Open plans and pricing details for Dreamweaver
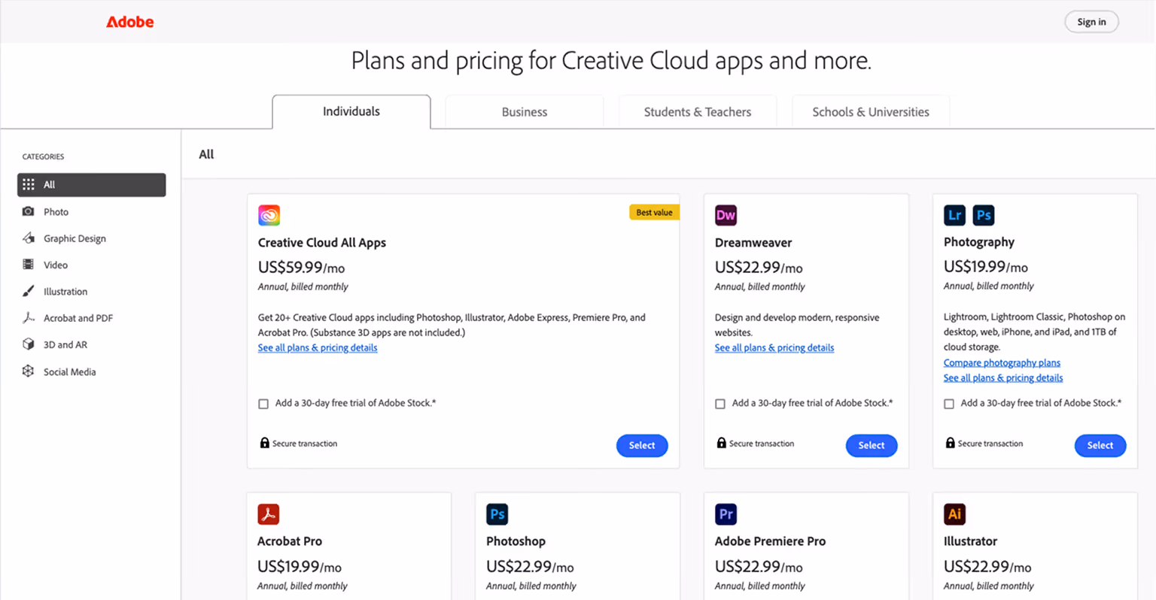This screenshot has width=1156, height=600. click(774, 347)
